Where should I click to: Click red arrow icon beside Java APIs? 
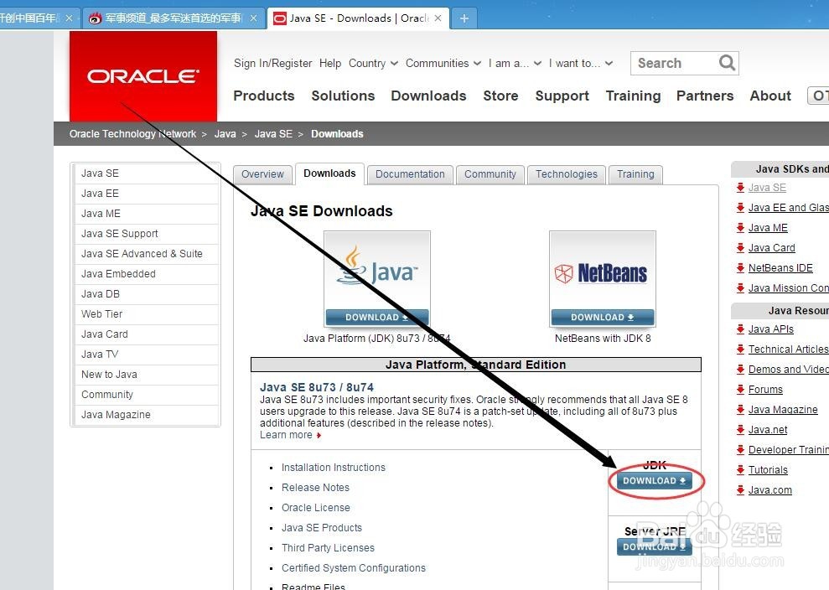click(740, 329)
